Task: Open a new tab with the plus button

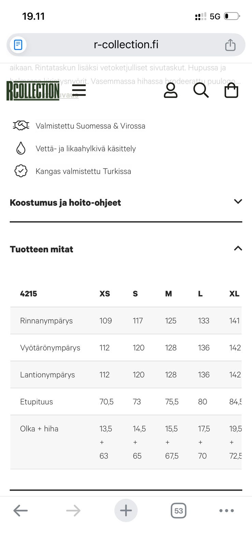Action: (126, 510)
